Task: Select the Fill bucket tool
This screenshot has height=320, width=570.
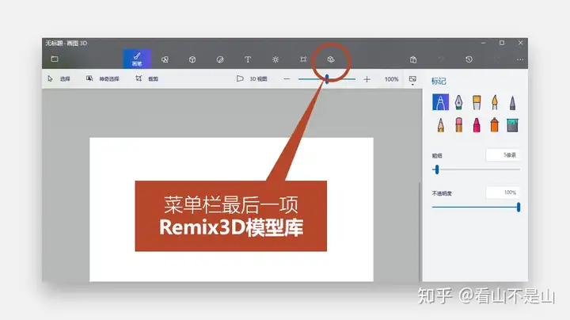Action: pyautogui.click(x=512, y=125)
